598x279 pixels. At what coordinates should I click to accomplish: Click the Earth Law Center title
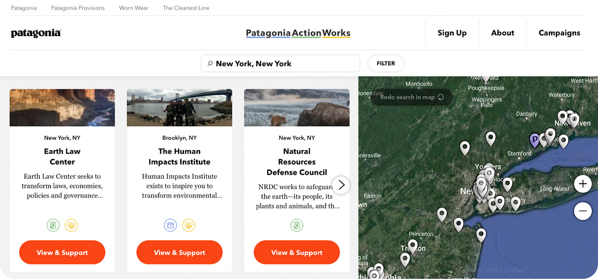click(x=62, y=157)
